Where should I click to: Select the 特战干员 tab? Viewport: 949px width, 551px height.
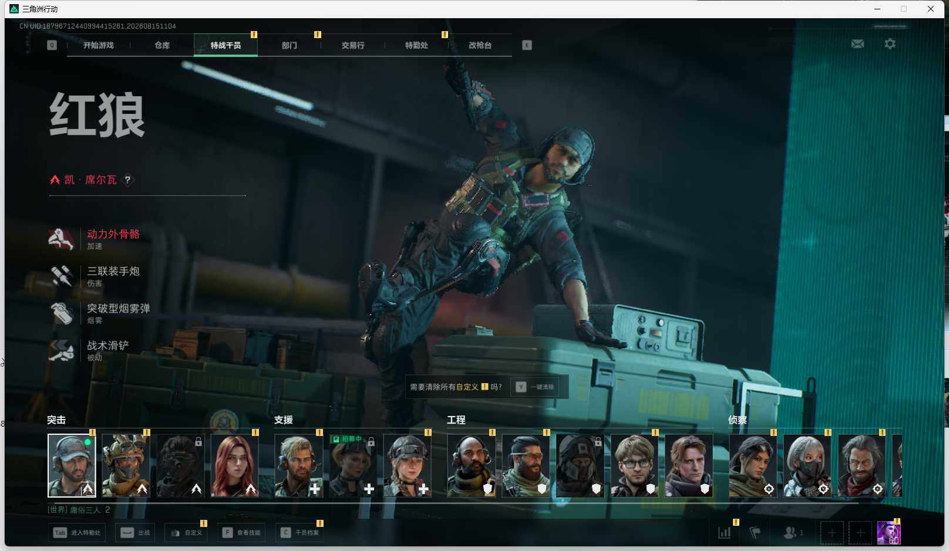[226, 45]
